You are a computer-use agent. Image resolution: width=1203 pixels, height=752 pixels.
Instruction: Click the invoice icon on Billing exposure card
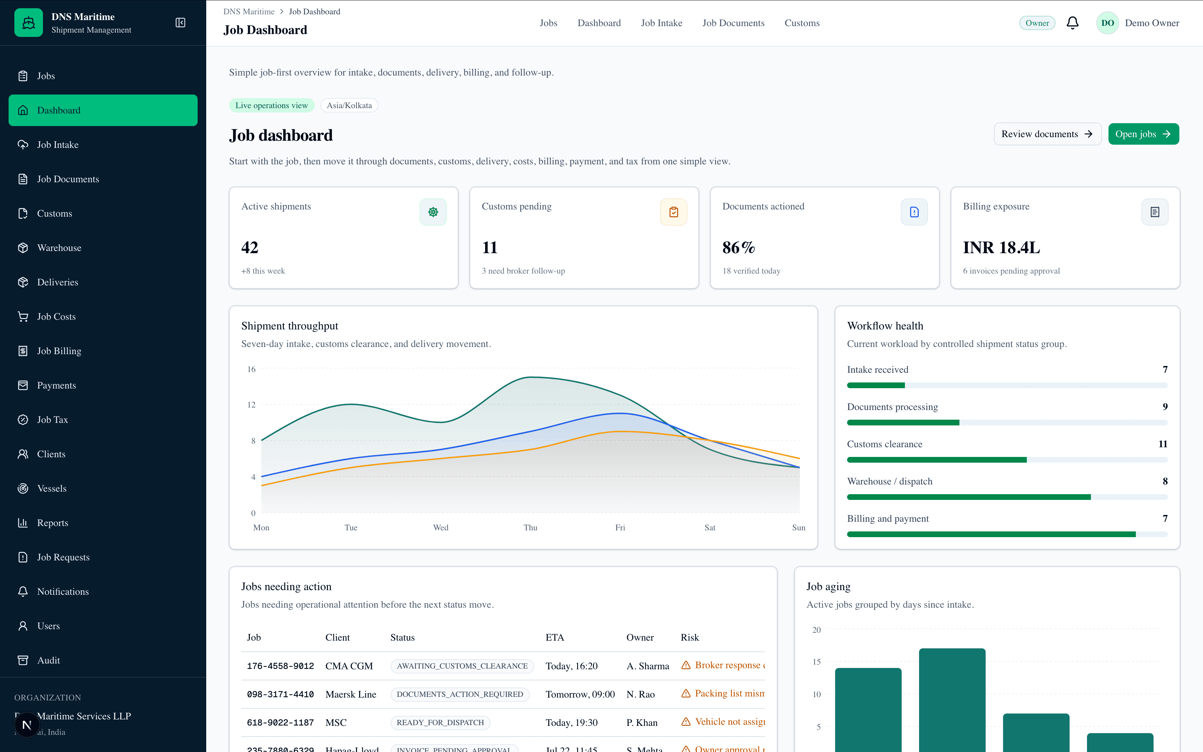[1155, 212]
